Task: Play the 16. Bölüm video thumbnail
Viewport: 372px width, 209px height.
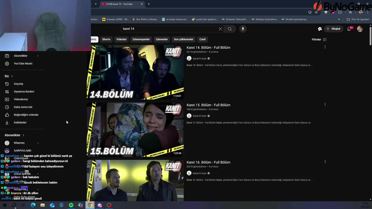Action: 135,180
